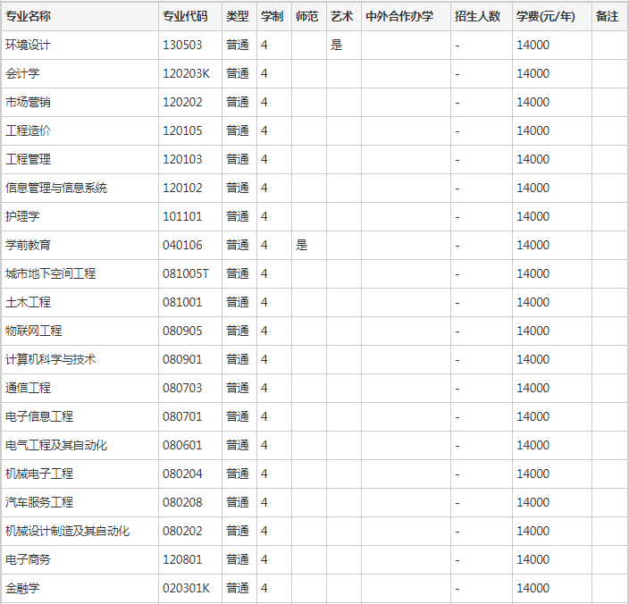
Task: Click the 会计学 major name cell
Action: (22, 73)
